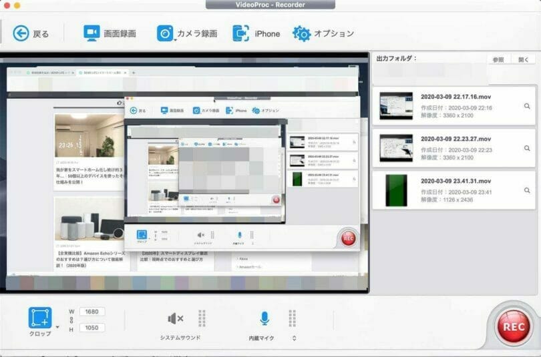Click back arrow in nested preview window

click(133, 111)
